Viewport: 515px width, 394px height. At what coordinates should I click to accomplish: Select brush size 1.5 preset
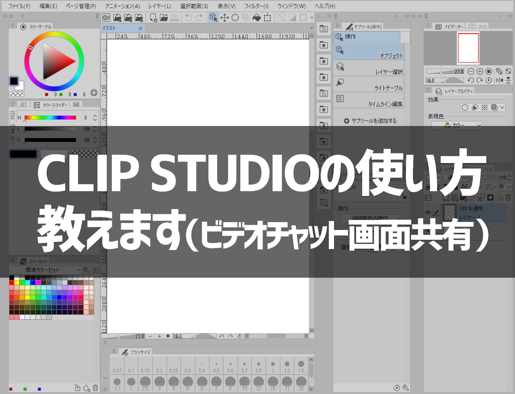coord(301,367)
